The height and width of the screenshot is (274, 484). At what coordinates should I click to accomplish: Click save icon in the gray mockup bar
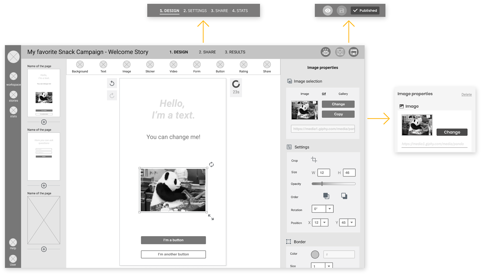342,11
